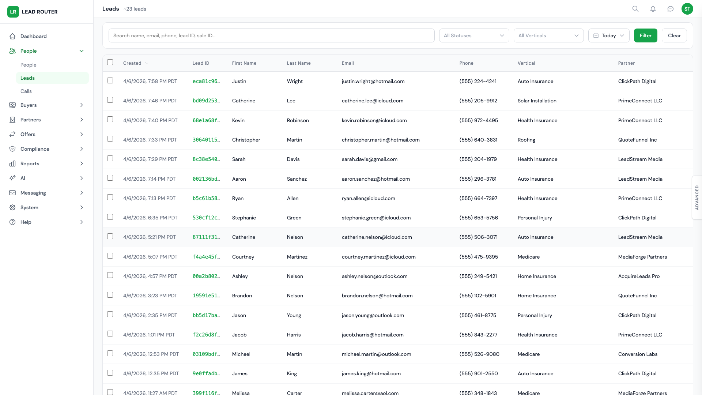Click the ST user avatar

tap(687, 9)
